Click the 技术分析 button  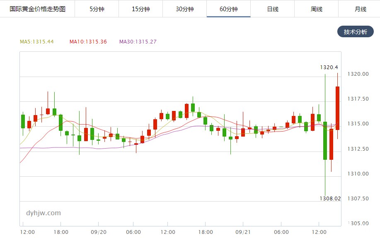click(x=355, y=32)
